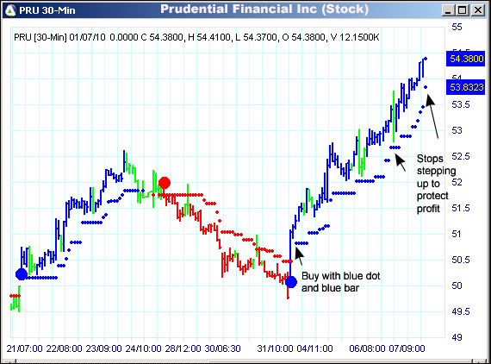This screenshot has width=491, height=364.
Task: Click the 53 price axis label
Action: (x=457, y=130)
